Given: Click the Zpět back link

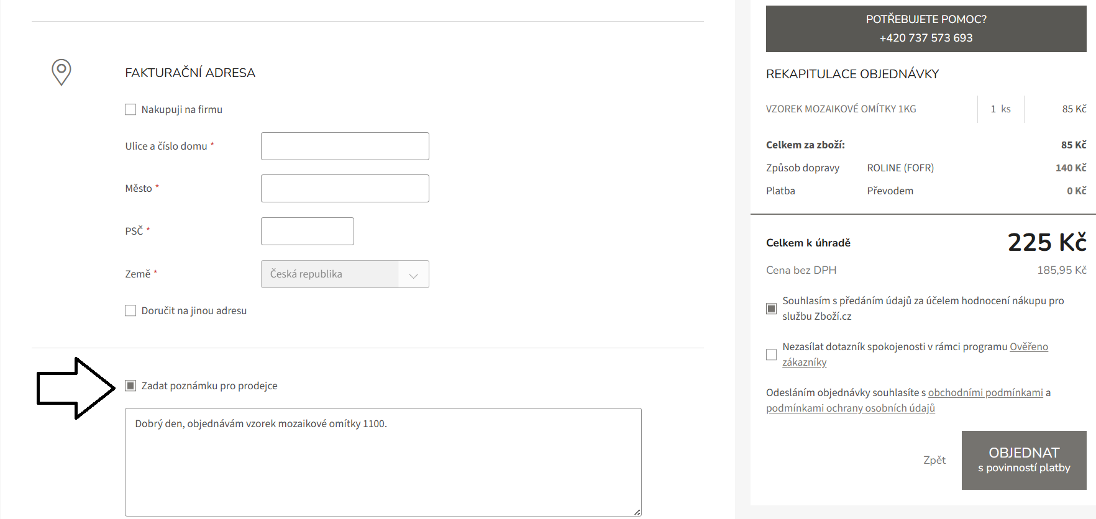Looking at the screenshot, I should click(x=934, y=460).
